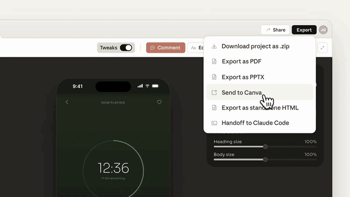Click the Heading size 100% value
This screenshot has width=350, height=197.
[x=310, y=142]
